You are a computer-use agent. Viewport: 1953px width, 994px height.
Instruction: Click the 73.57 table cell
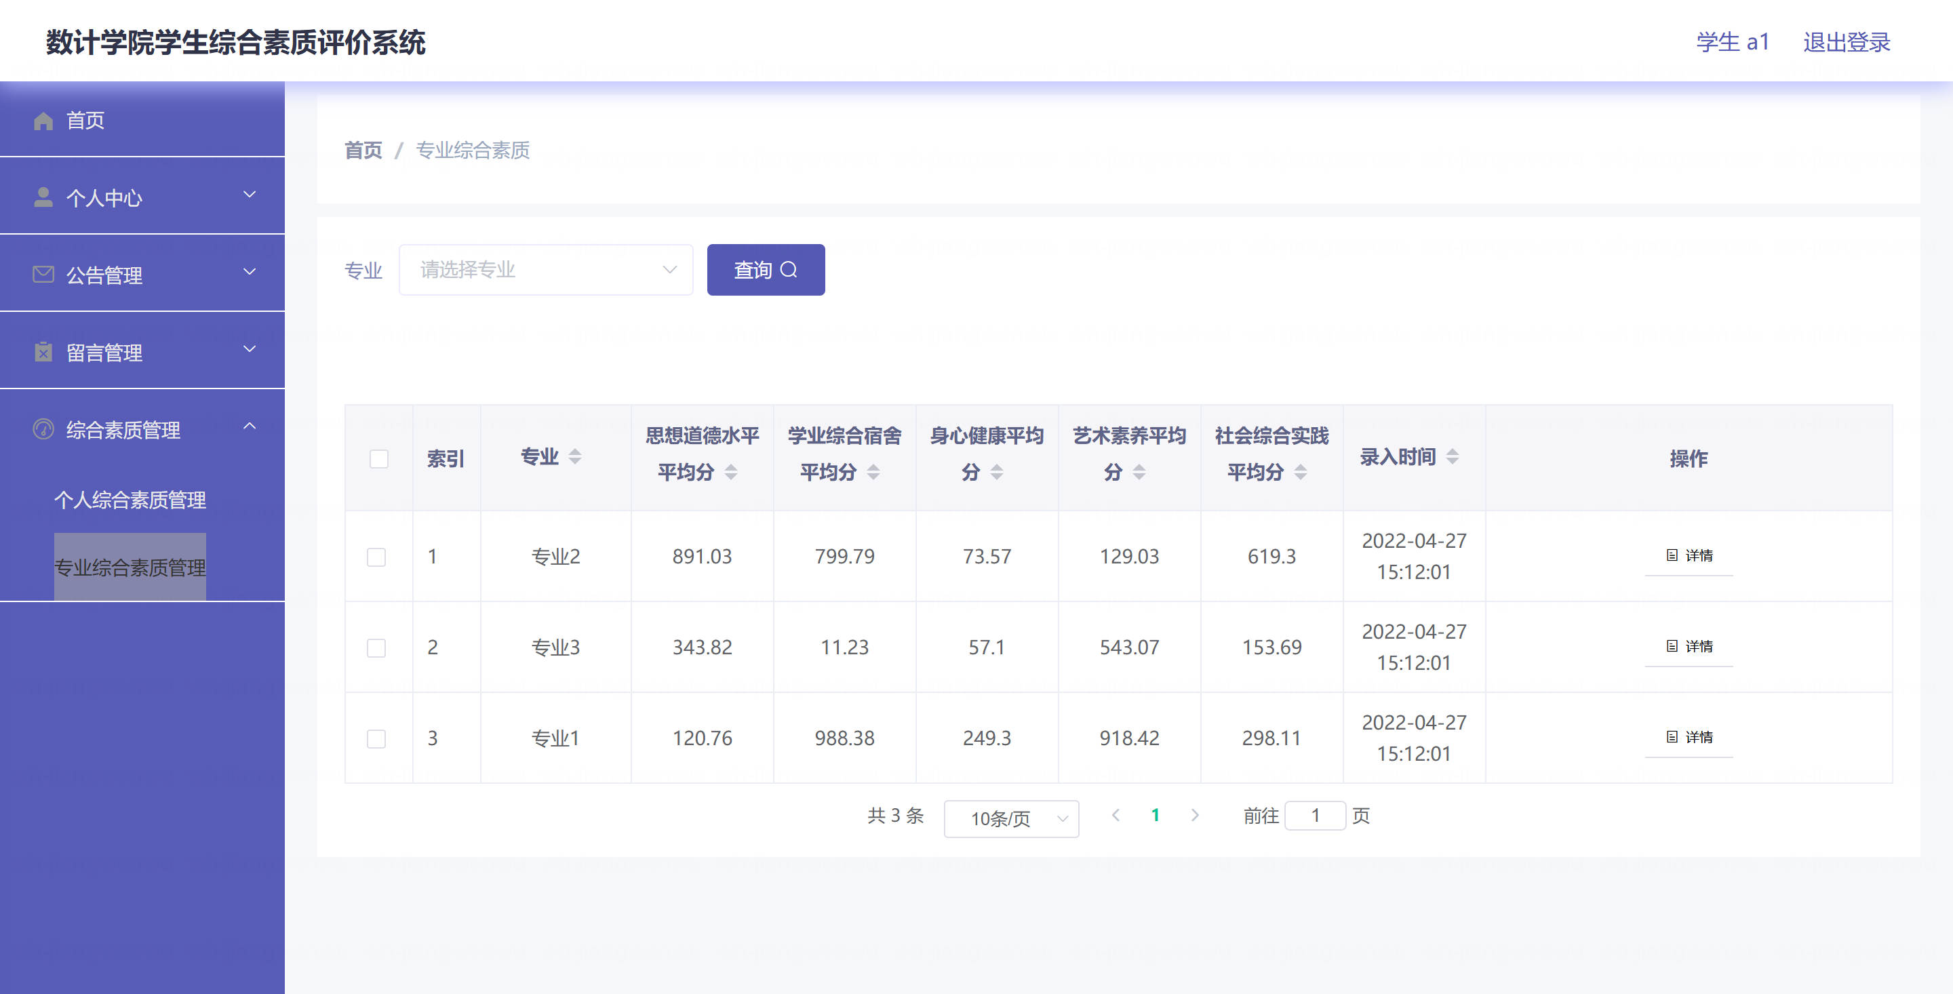987,557
